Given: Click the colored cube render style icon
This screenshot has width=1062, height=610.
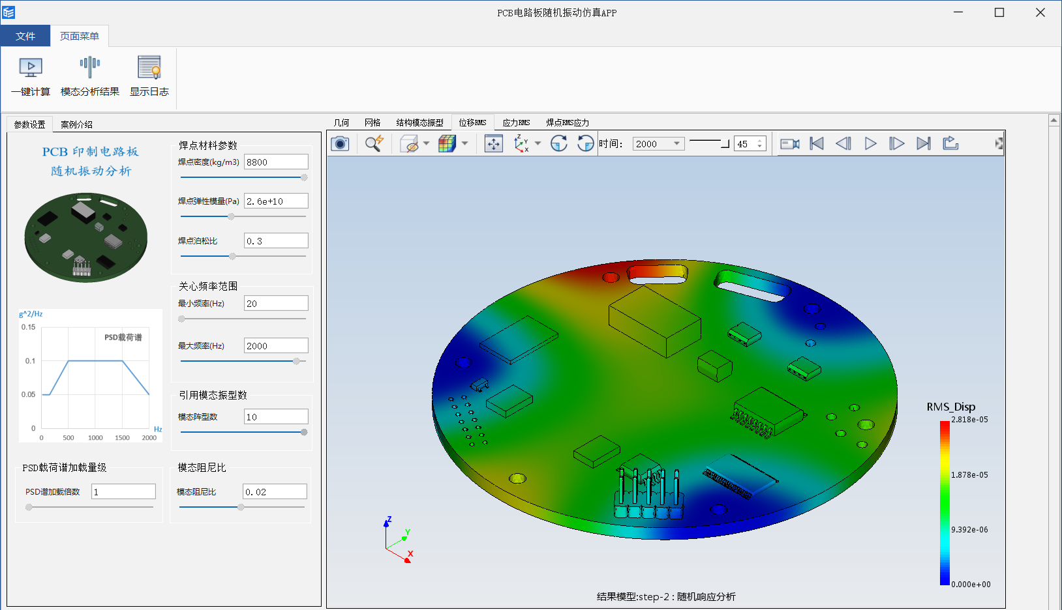Looking at the screenshot, I should click(x=447, y=143).
